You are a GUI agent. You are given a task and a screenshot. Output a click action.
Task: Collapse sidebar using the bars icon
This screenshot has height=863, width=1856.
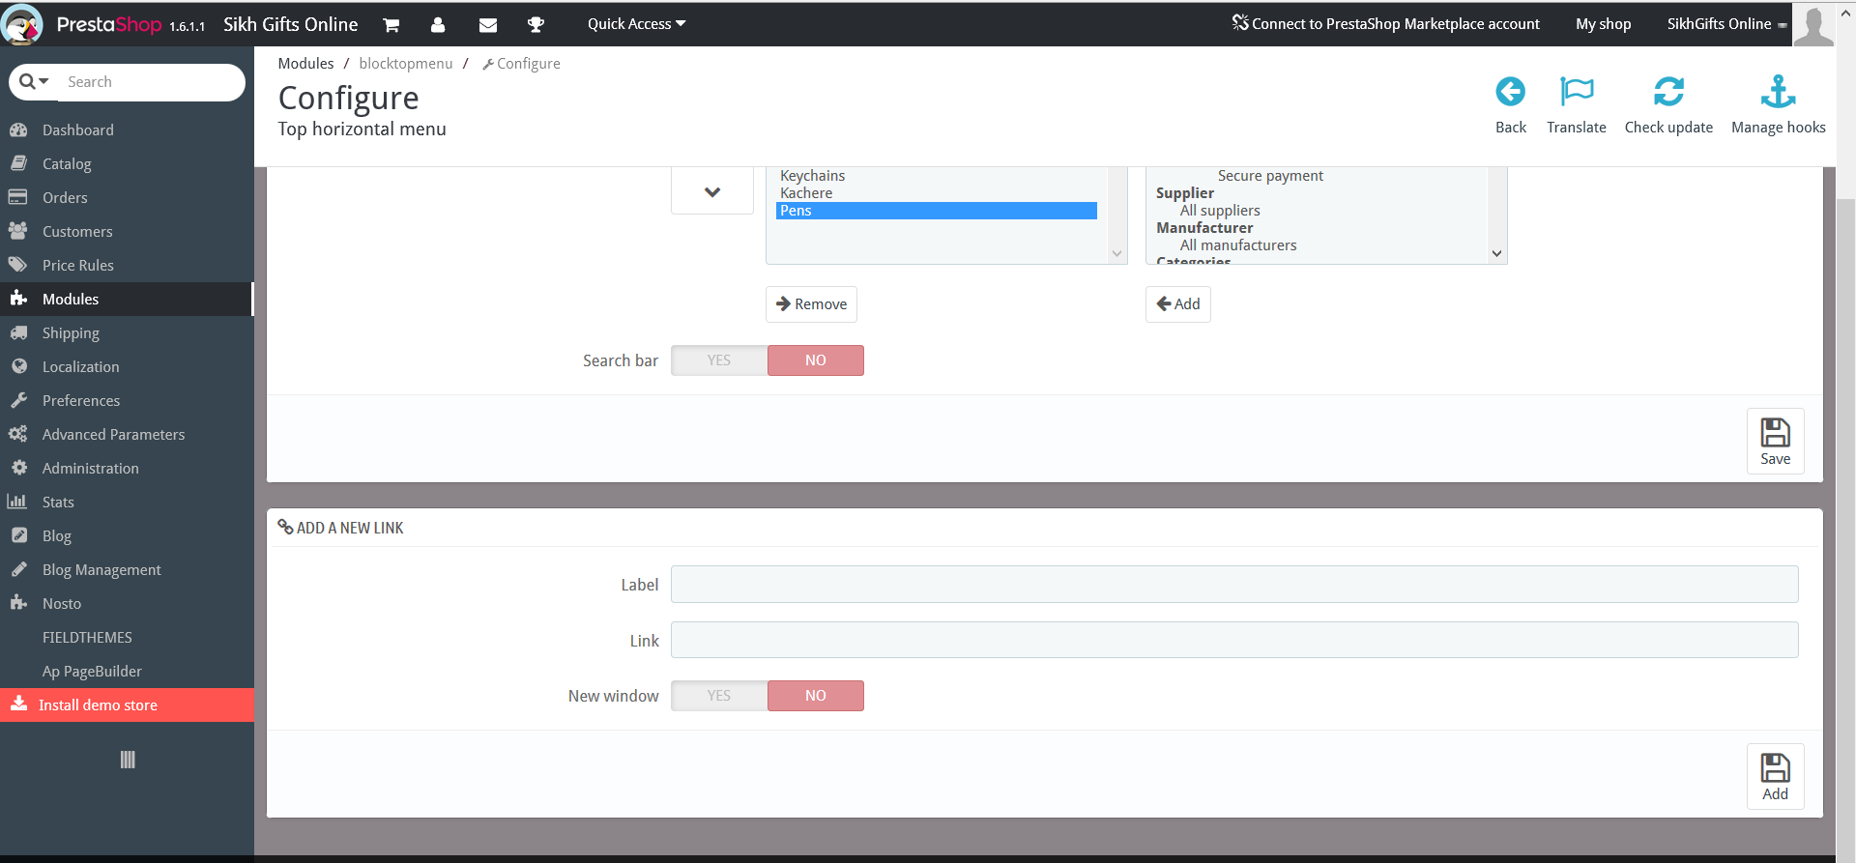pos(128,760)
